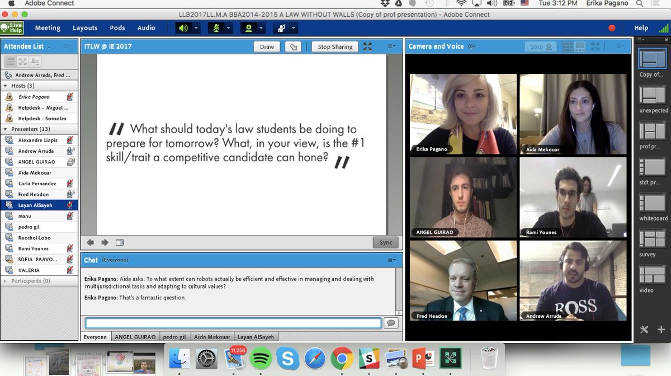Screen dimensions: 671x376
Task: Click the raise hand status icon
Action: point(281,28)
